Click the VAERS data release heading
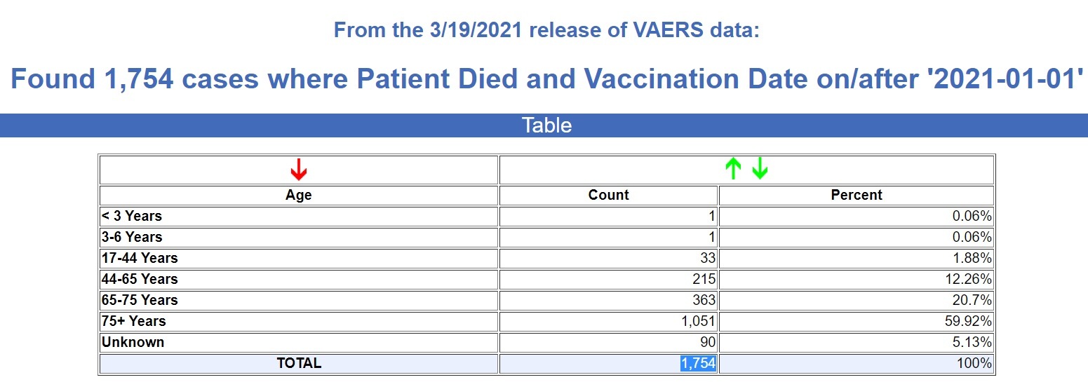 pyautogui.click(x=546, y=31)
